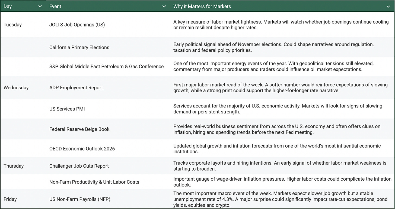
Task: Select the OECD Economic Outlook 2026 cell
Action: coord(82,149)
